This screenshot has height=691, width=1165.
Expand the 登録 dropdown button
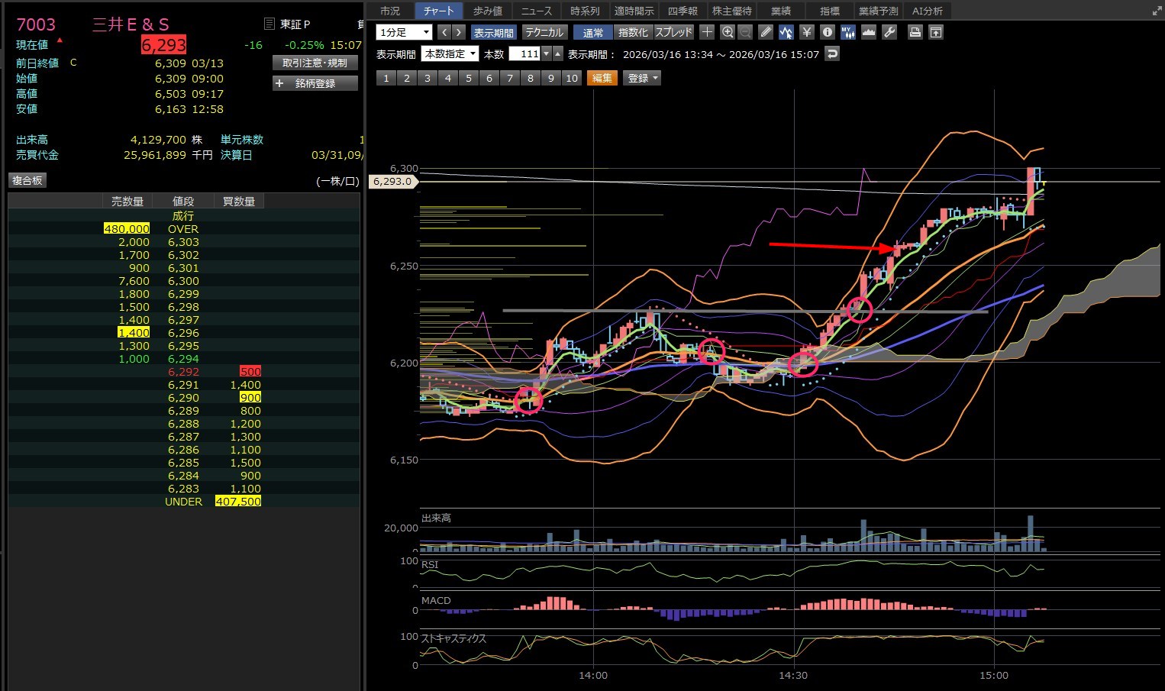click(642, 78)
